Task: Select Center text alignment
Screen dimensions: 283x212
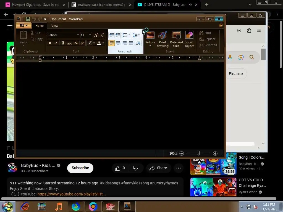Action: pyautogui.click(x=118, y=43)
